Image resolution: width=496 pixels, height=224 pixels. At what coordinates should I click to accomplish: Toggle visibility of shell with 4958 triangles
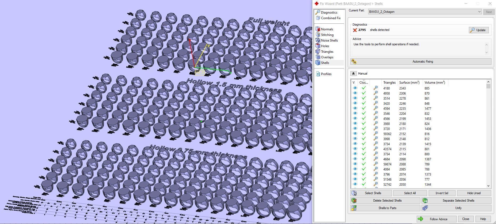tap(355, 93)
